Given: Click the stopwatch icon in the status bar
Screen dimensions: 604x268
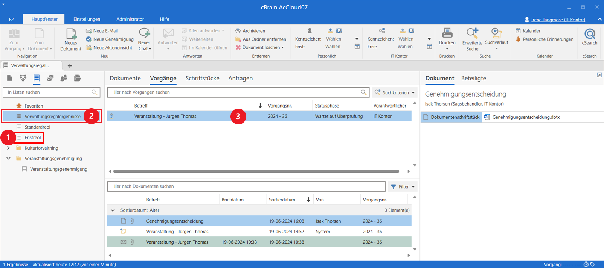Looking at the screenshot, I should click(586, 265).
